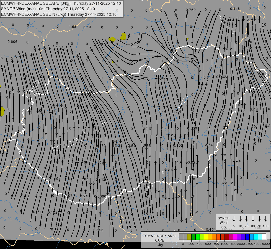Click the 0.762 value on map
Viewport: 271px width, 249px height.
pos(191,10)
